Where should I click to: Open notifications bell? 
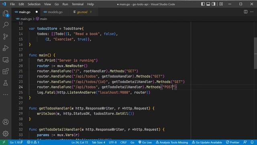point(252,142)
